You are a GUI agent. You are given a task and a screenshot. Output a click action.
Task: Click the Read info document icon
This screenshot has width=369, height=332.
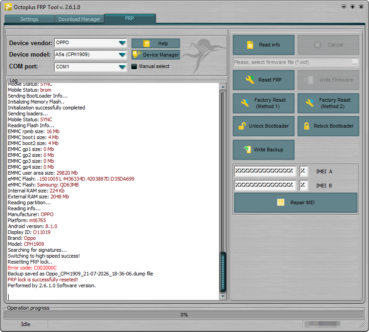tap(250, 45)
